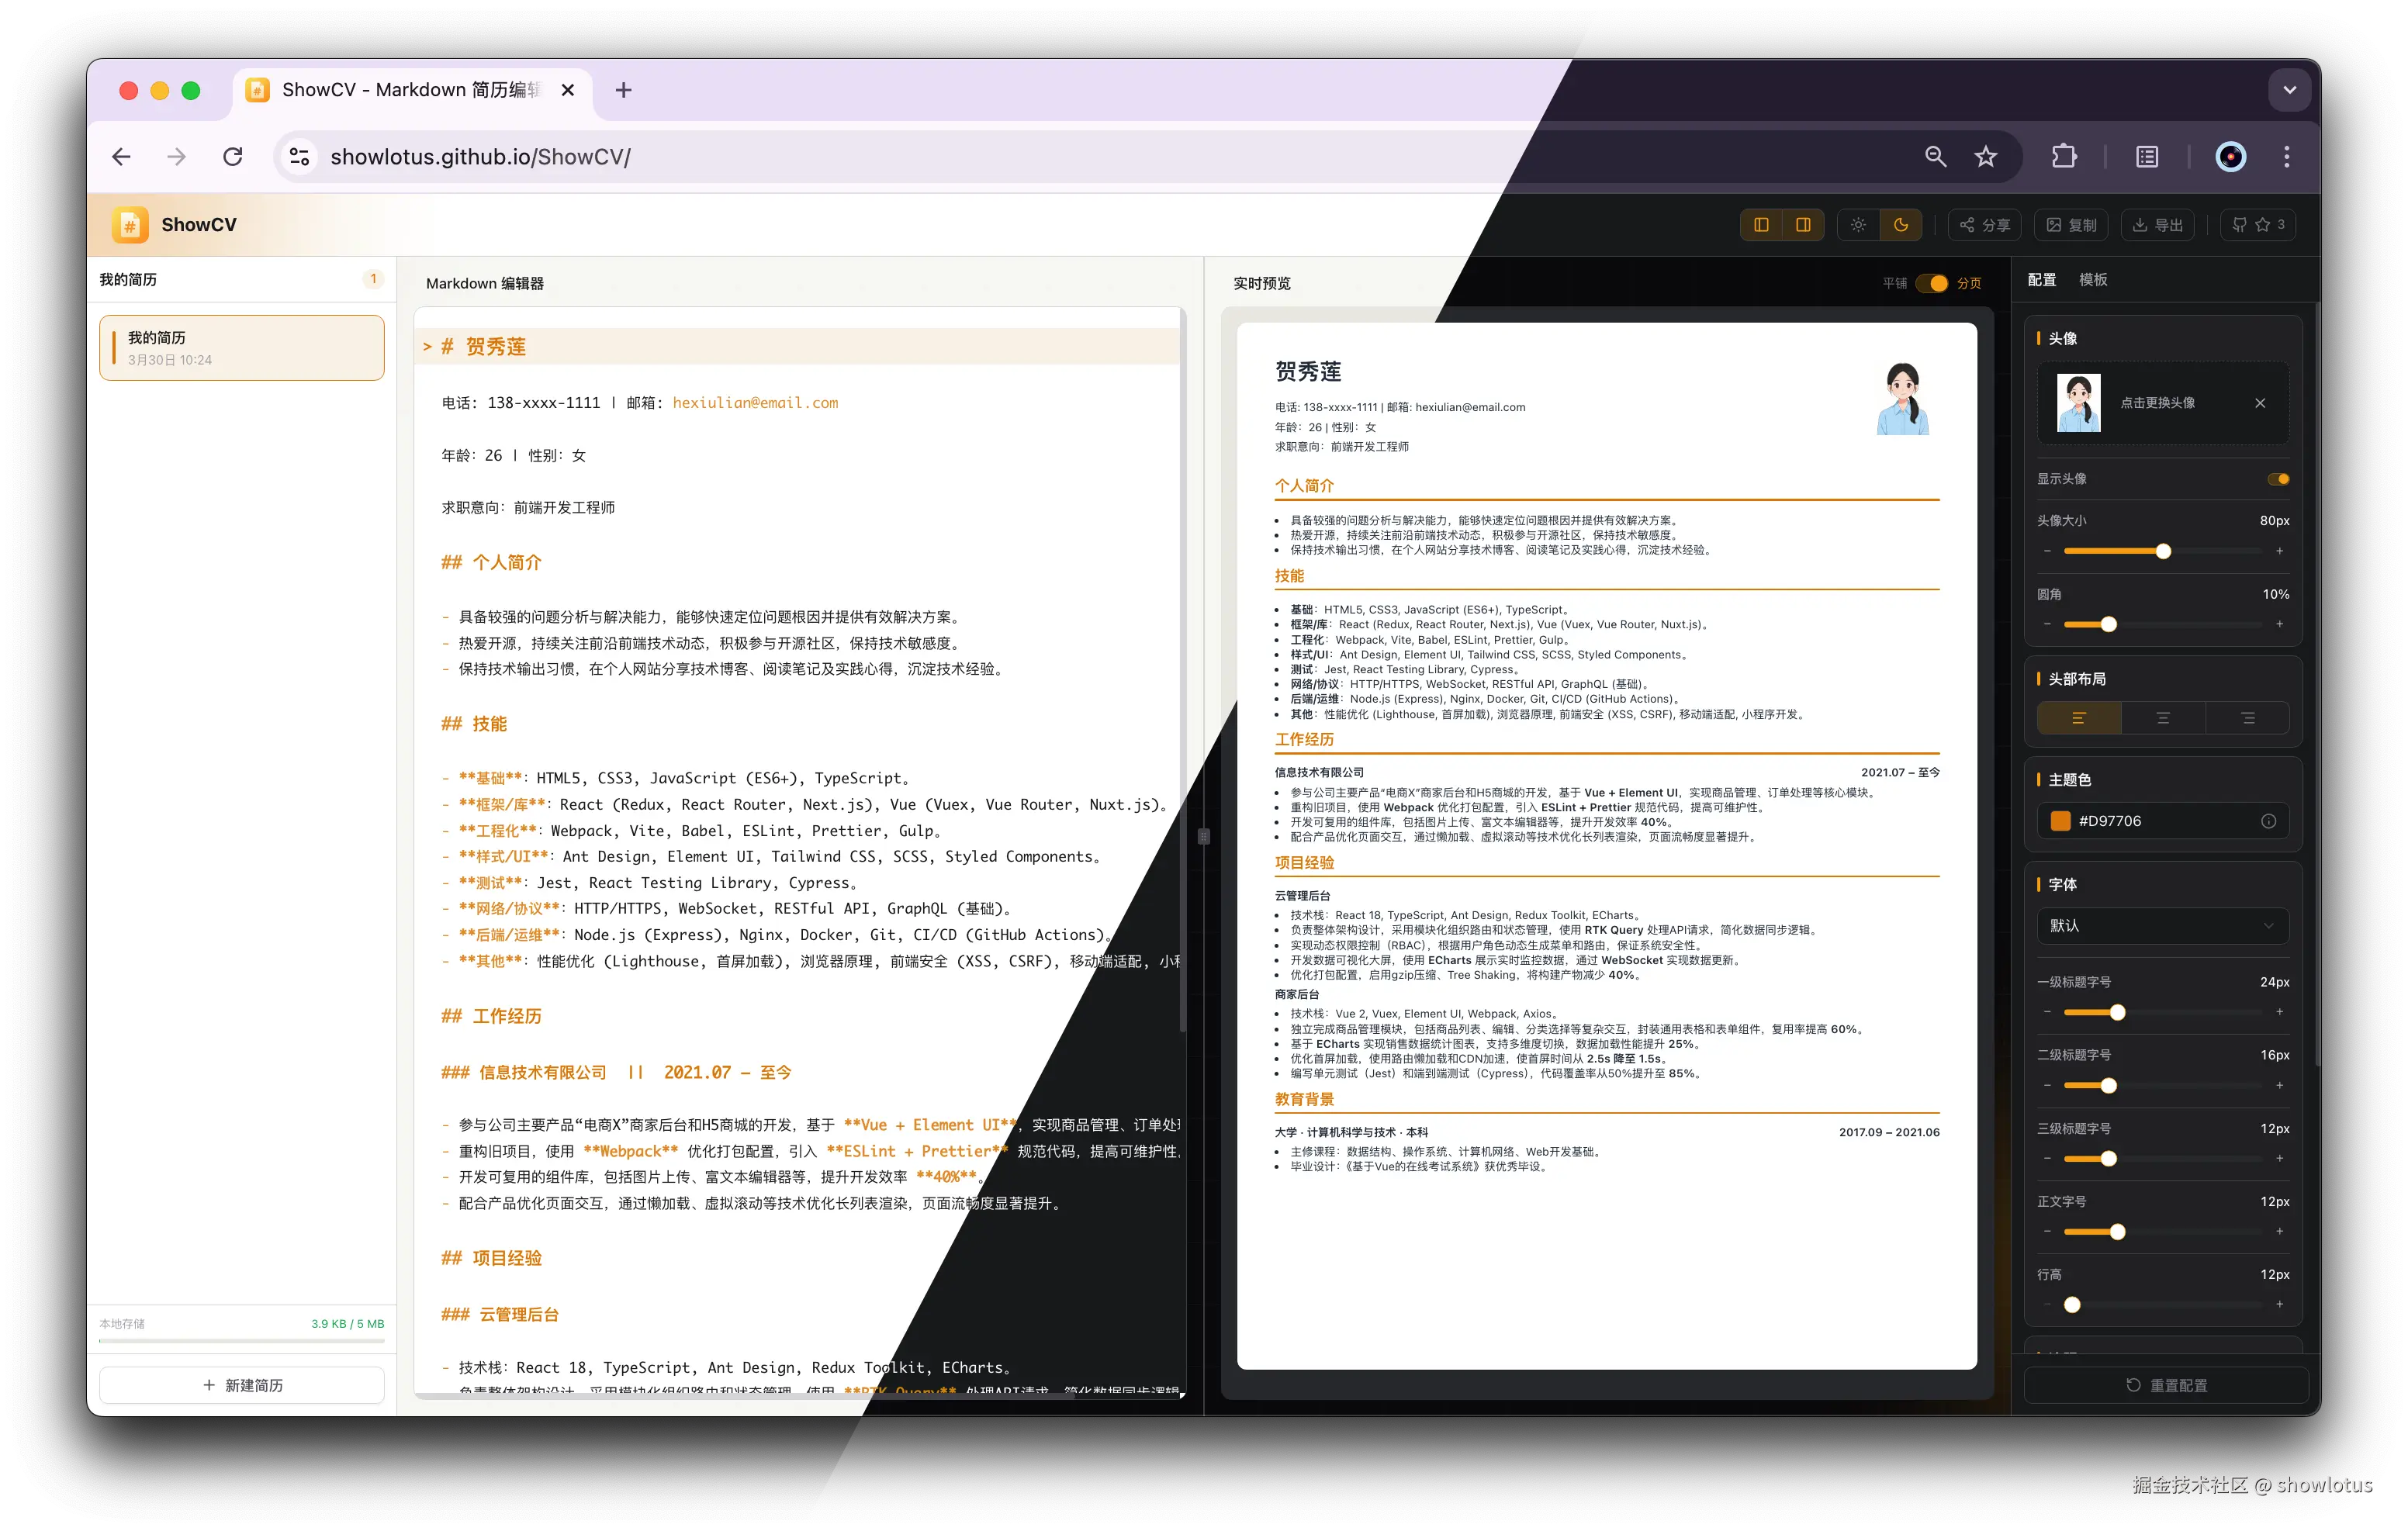Click the #D97706 theme color swatch
The height and width of the screenshot is (1531, 2408).
2060,821
